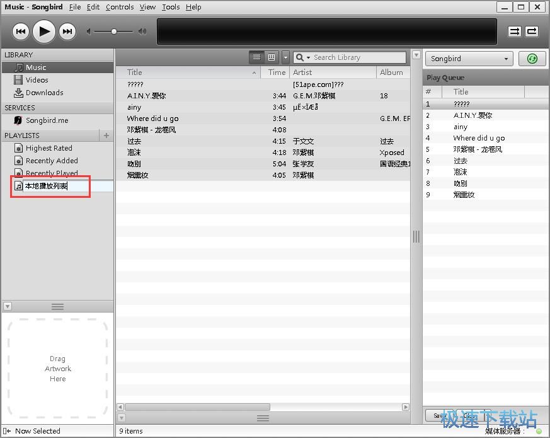Select Music in the Library sidebar
Screen dimensions: 550x438
58,67
